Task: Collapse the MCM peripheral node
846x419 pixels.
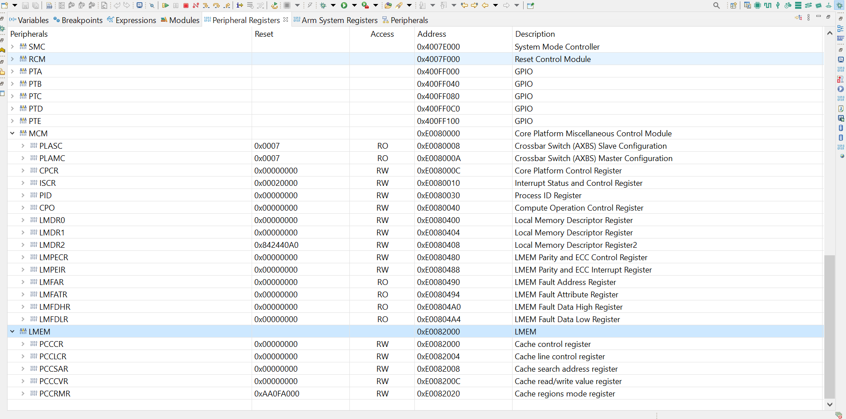Action: pyautogui.click(x=12, y=133)
